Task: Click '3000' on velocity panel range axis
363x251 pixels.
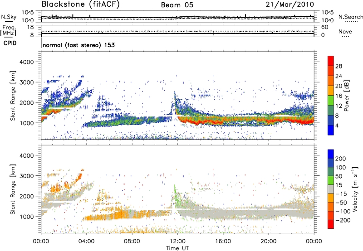Action: point(27,176)
